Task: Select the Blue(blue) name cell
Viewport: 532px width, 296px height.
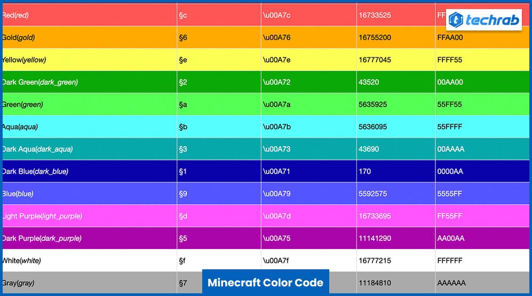Action: 90,194
